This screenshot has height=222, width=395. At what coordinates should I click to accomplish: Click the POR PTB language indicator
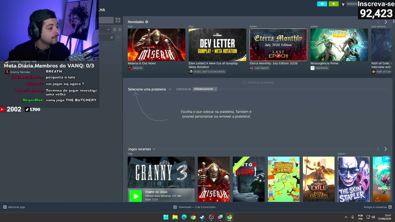coord(360,217)
